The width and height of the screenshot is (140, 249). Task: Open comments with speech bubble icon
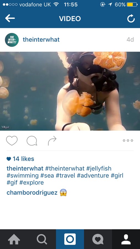(32, 141)
